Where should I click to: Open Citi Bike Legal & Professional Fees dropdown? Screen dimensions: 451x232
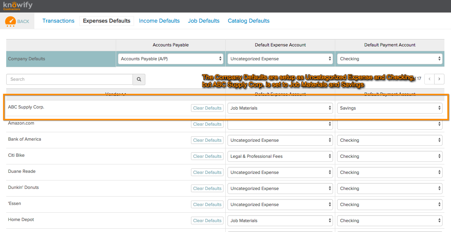pos(280,156)
